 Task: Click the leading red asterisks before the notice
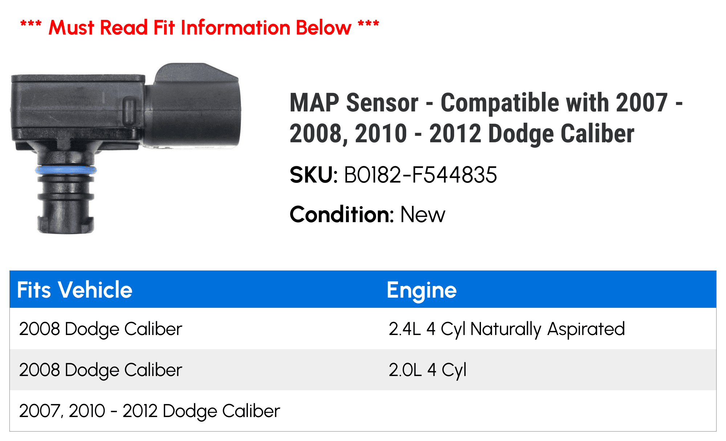click(31, 26)
